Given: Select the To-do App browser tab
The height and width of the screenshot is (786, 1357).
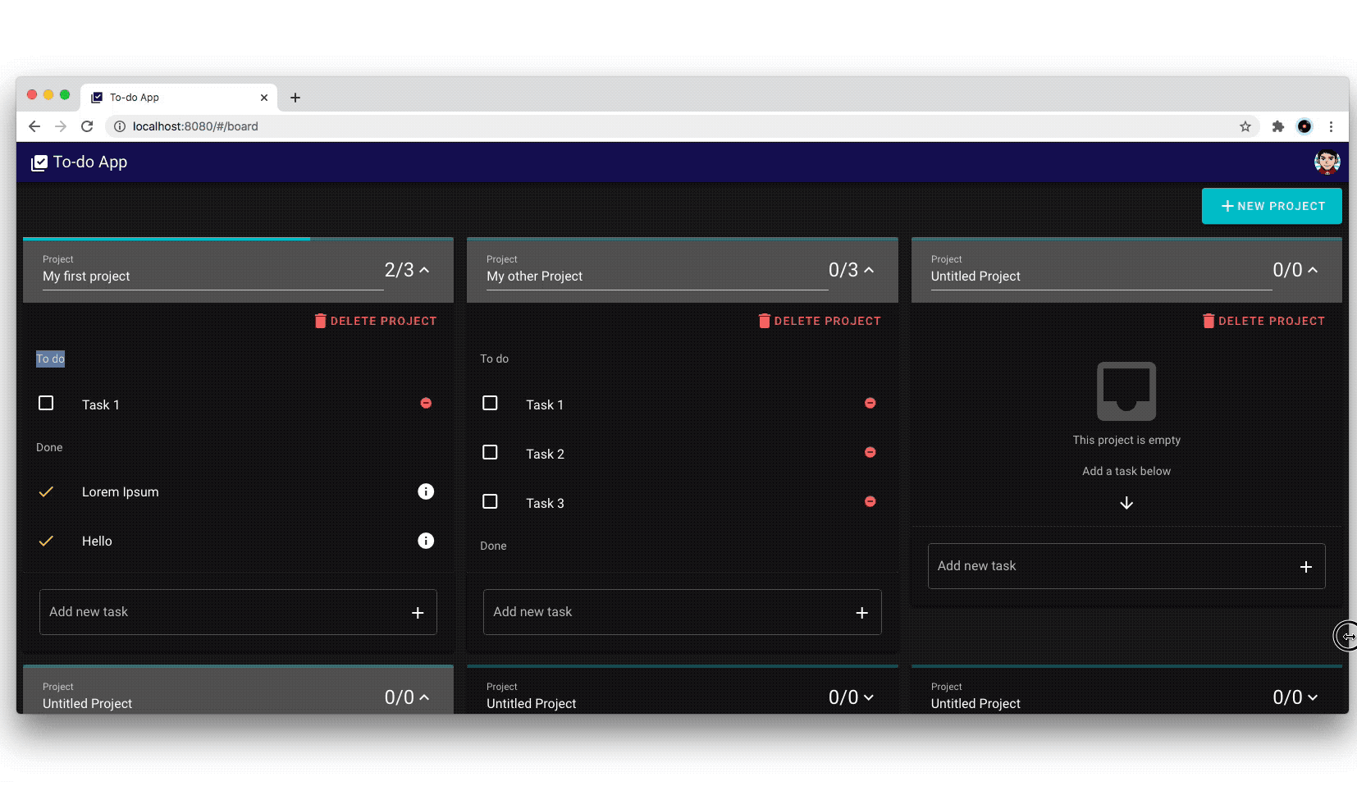Looking at the screenshot, I should coord(179,98).
